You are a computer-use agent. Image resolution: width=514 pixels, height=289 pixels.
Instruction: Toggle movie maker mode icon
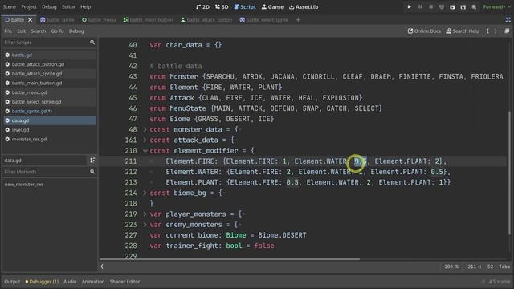(474, 6)
